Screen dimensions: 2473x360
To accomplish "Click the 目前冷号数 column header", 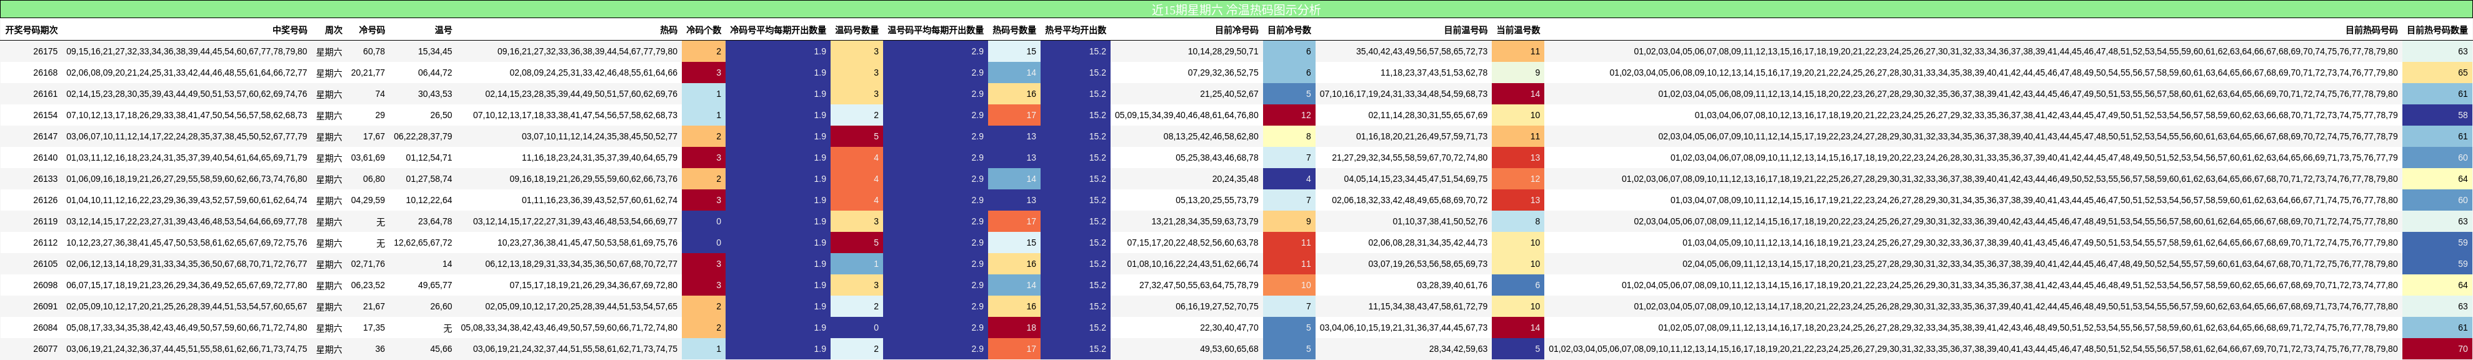I will click(x=1289, y=31).
